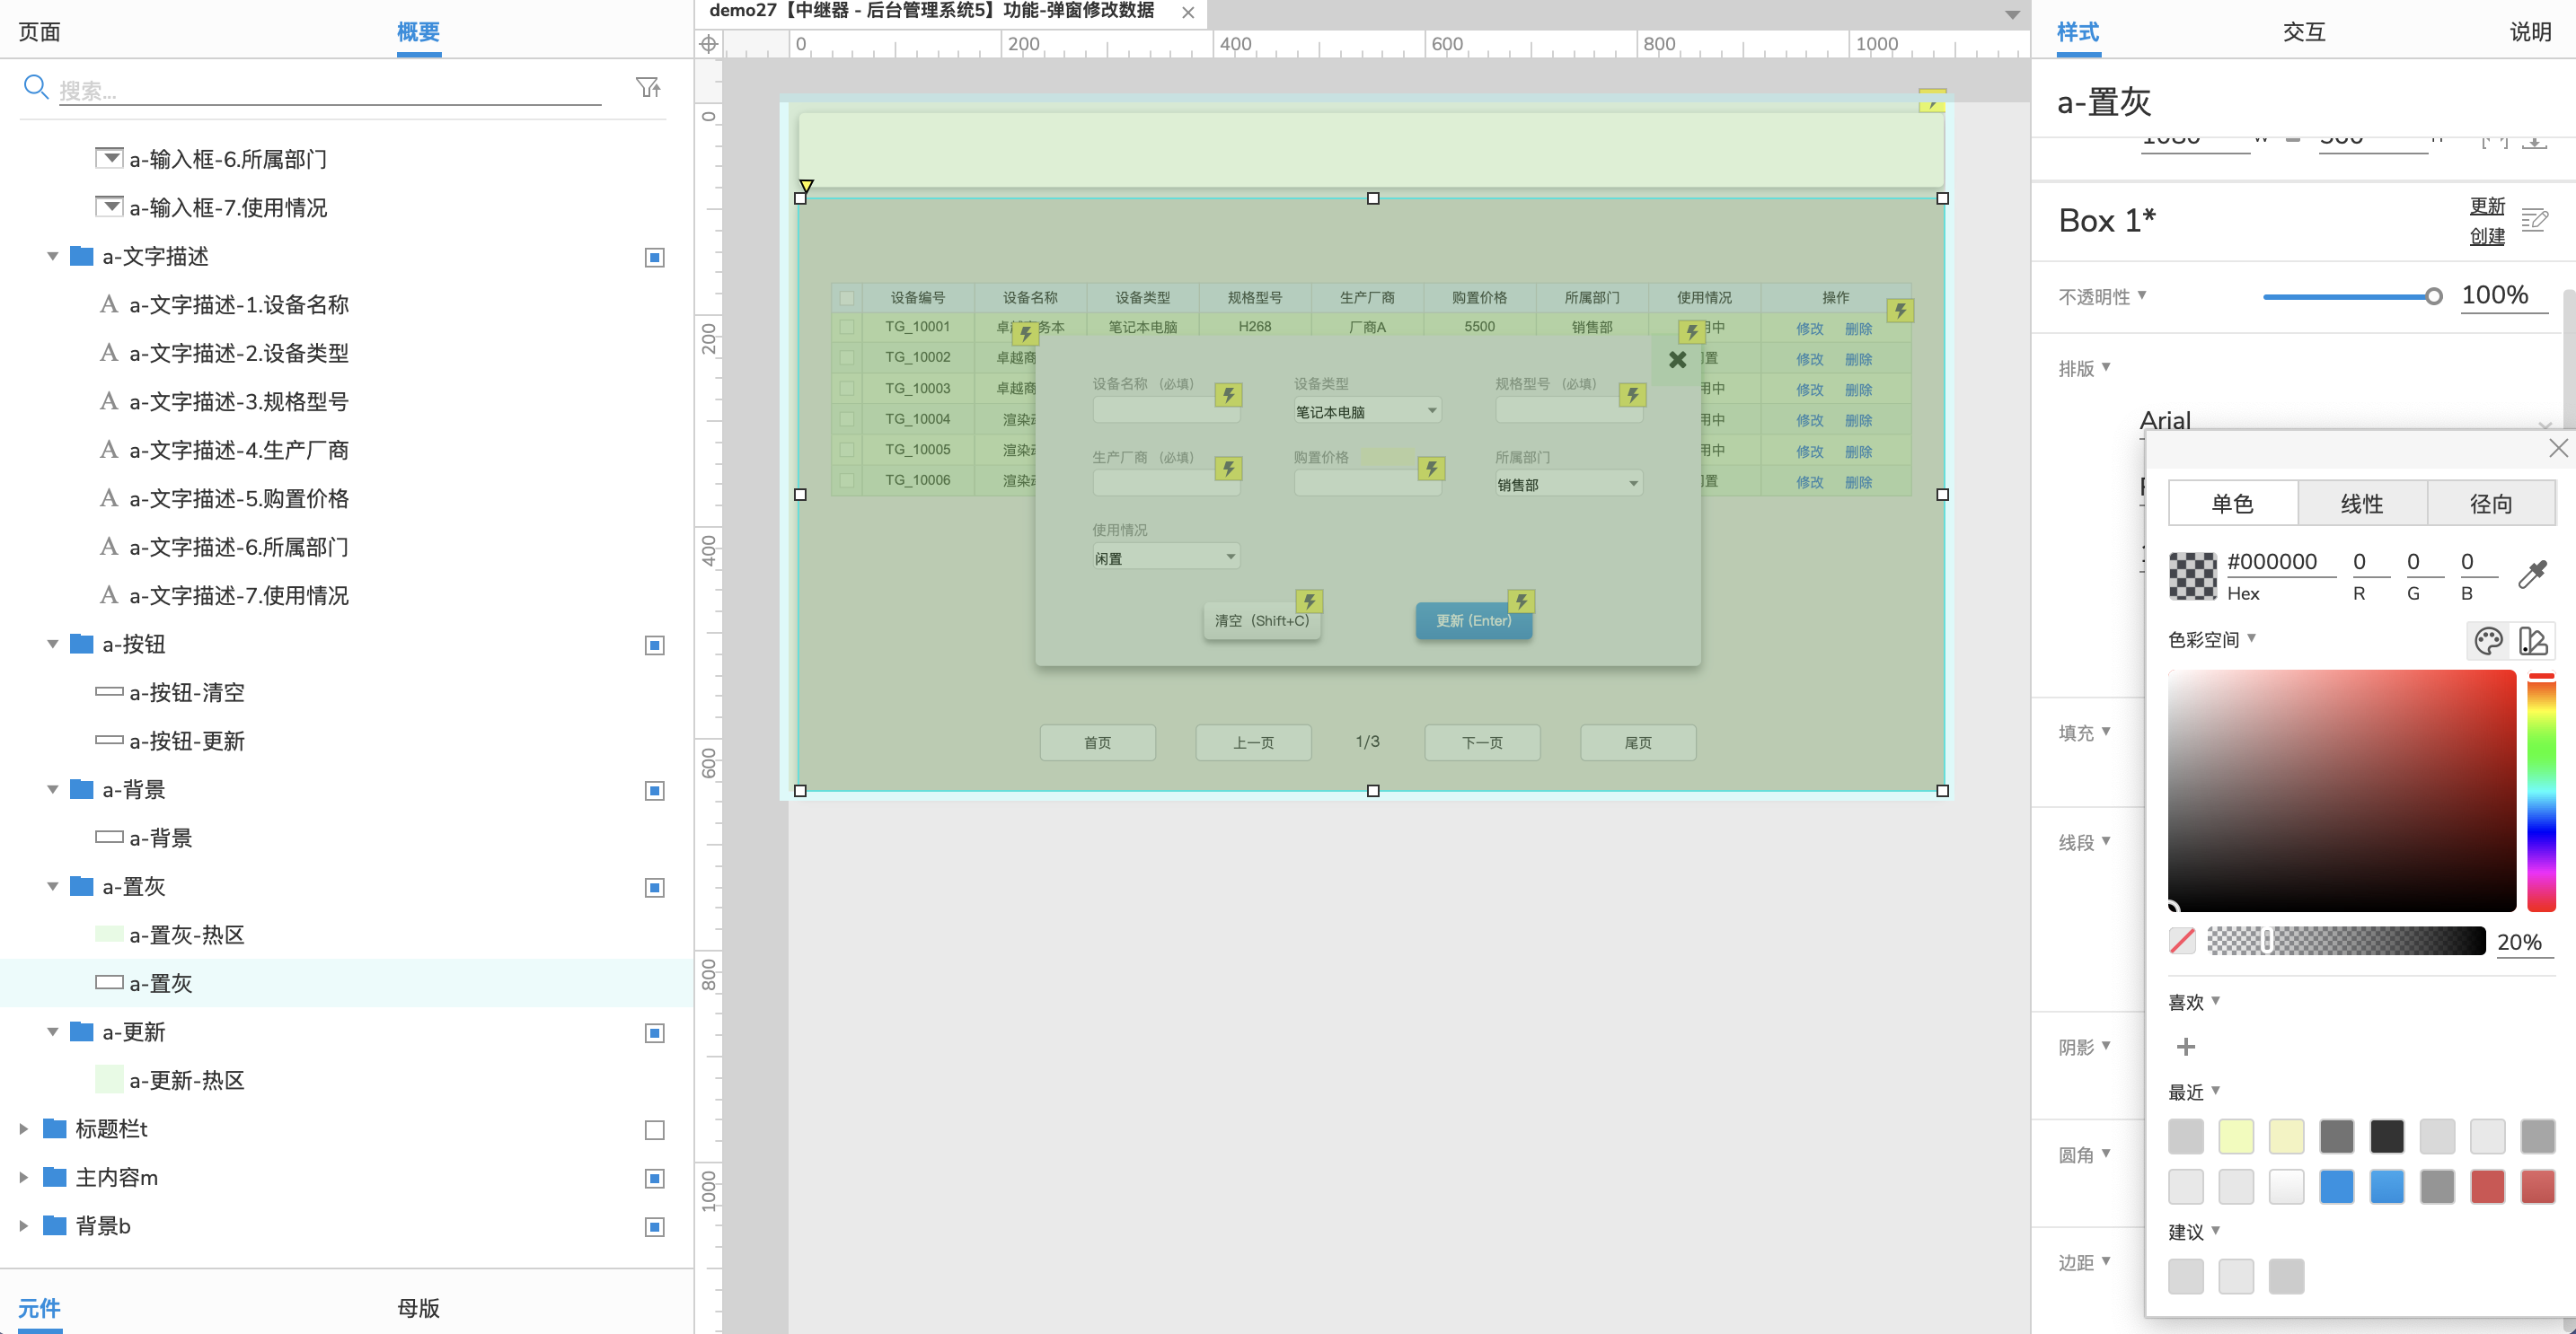Close the color picker popup
2576x1334 pixels.
coord(2558,449)
